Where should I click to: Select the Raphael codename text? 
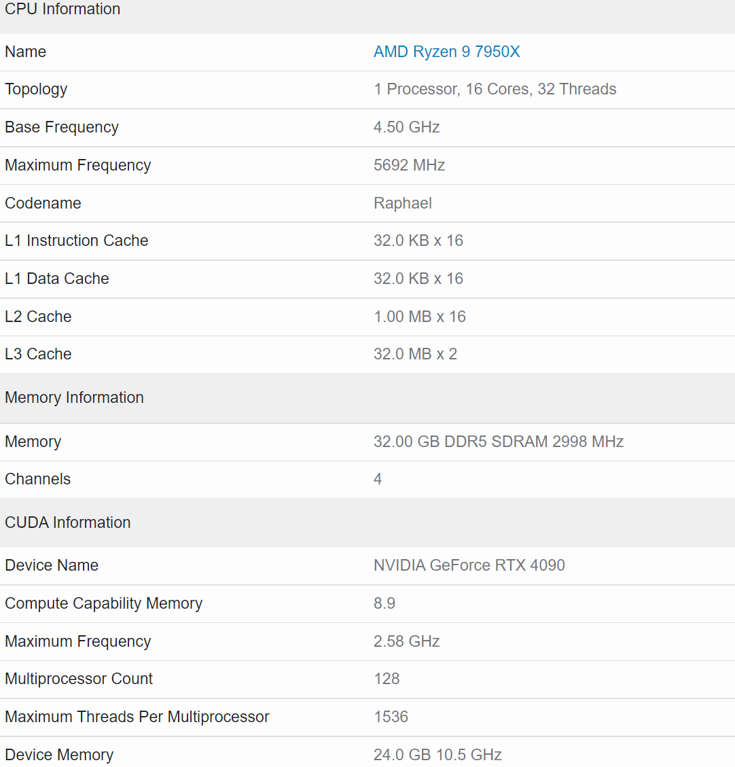[x=402, y=203]
